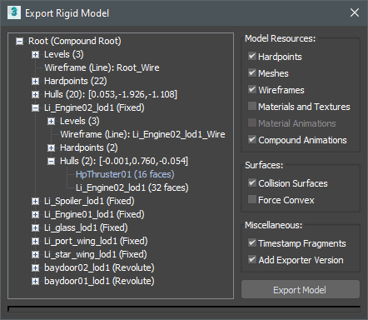
Task: Select the Hardpoints (22) row text
Action: click(76, 81)
